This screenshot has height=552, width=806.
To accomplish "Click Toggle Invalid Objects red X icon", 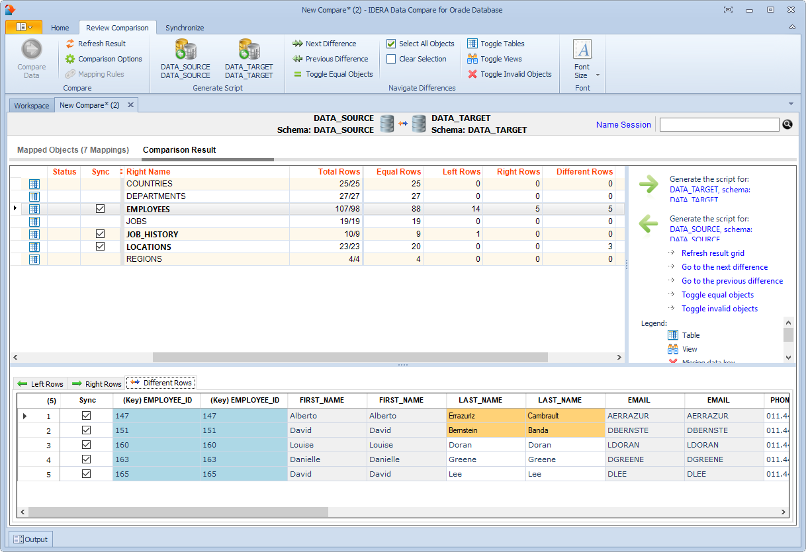I will tap(472, 74).
